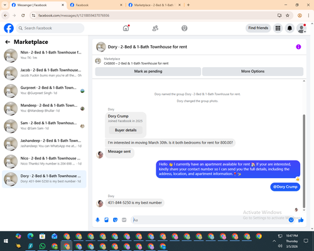Open the emoji picker in message box
The height and width of the screenshot is (251, 314).
[x=291, y=220]
